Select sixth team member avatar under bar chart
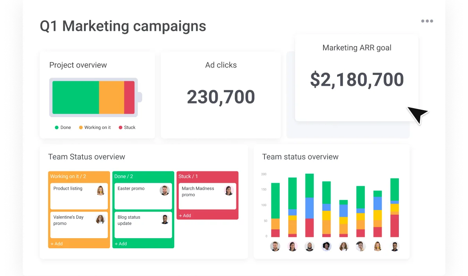Screen dimensions: 468x276 pos(361,246)
